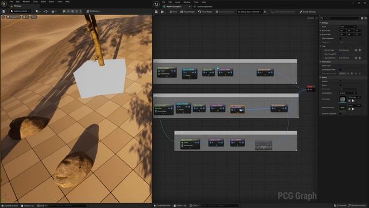Switch to second PCG editor tab
Viewport: 369px width, 208px height.
click(205, 6)
